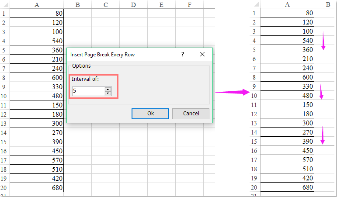
Task: Click the Interval of input field
Action: [88, 91]
